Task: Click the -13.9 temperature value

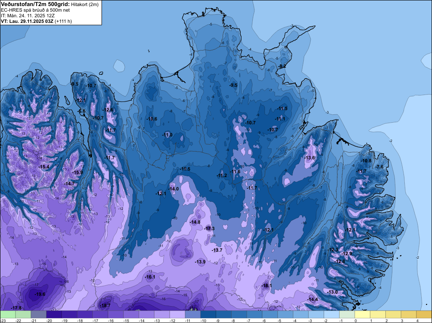Action: (x=200, y=262)
